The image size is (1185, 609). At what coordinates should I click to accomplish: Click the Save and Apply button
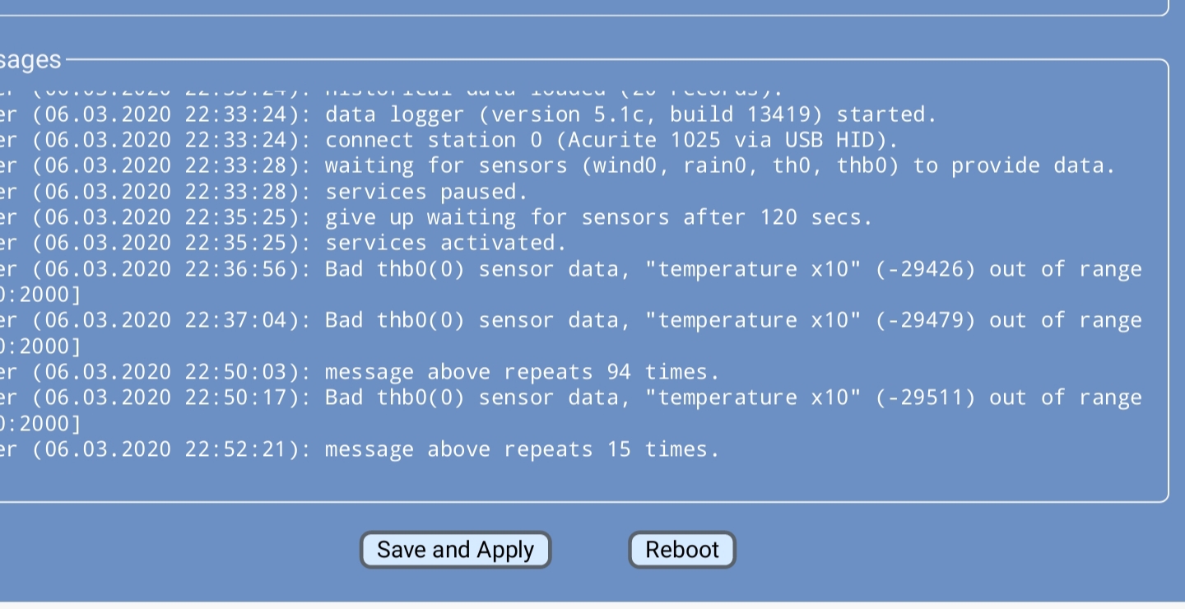tap(455, 550)
